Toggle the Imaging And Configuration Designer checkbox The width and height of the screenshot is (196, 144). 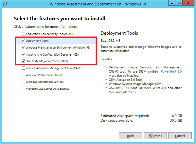point(24,55)
